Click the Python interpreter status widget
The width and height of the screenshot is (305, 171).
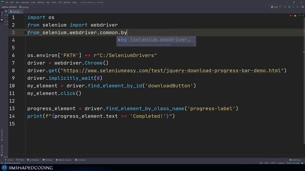(x=293, y=163)
